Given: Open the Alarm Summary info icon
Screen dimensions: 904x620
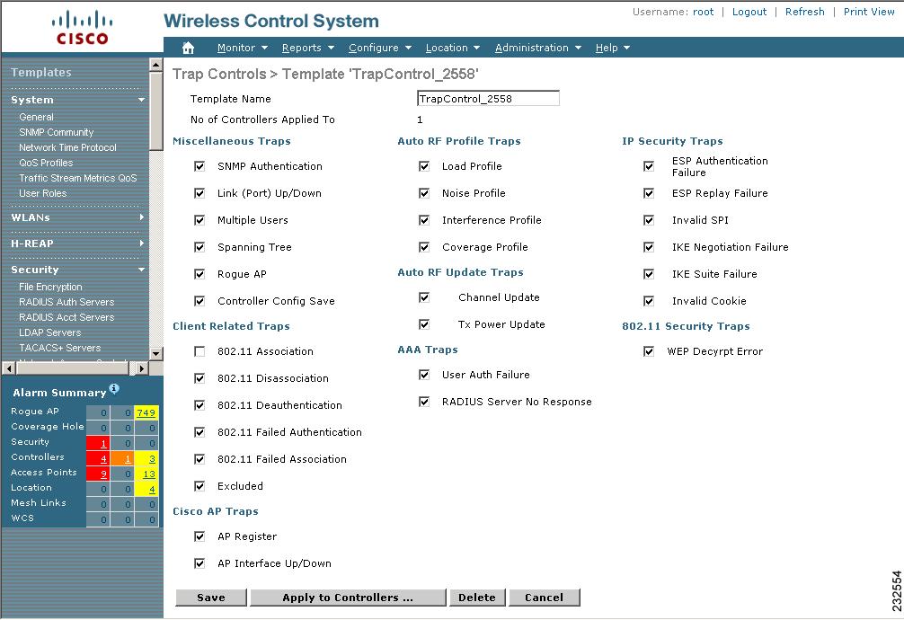Looking at the screenshot, I should (114, 388).
